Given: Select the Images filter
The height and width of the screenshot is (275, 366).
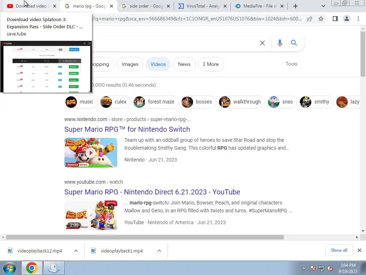Looking at the screenshot, I should click(x=130, y=64).
